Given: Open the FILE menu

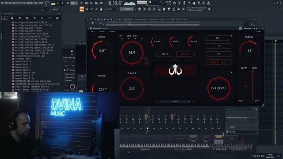Looking at the screenshot, I should coord(3,3).
